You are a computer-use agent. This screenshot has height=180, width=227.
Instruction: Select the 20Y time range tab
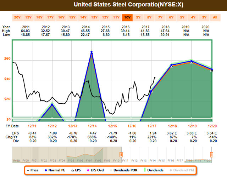pos(17,17)
